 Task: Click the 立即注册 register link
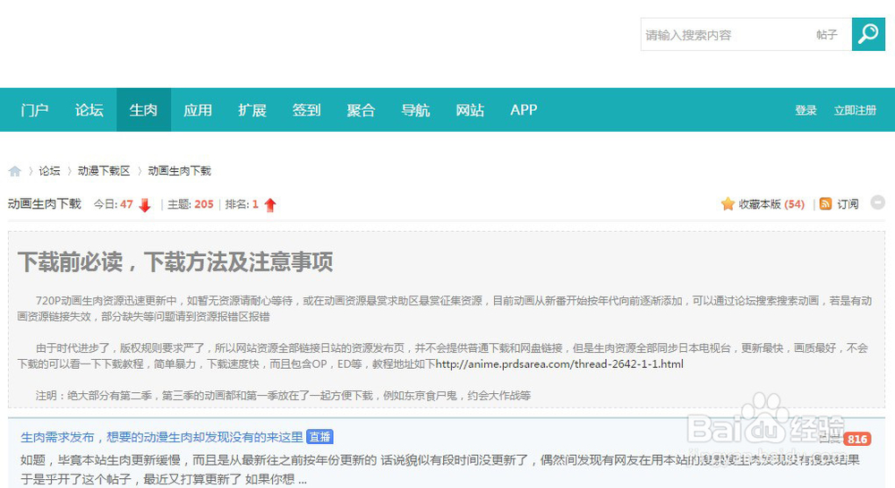(x=855, y=110)
